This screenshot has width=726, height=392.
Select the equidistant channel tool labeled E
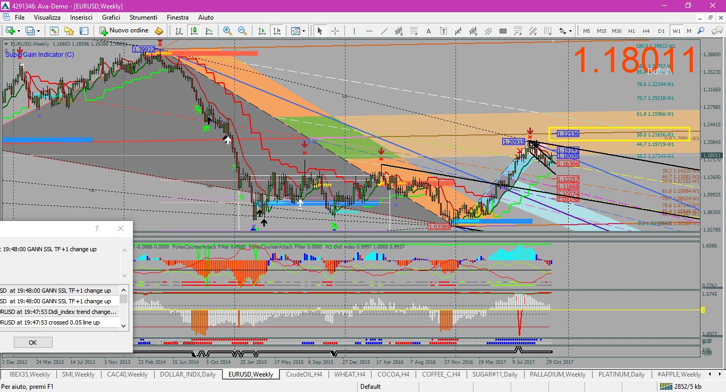pos(398,31)
